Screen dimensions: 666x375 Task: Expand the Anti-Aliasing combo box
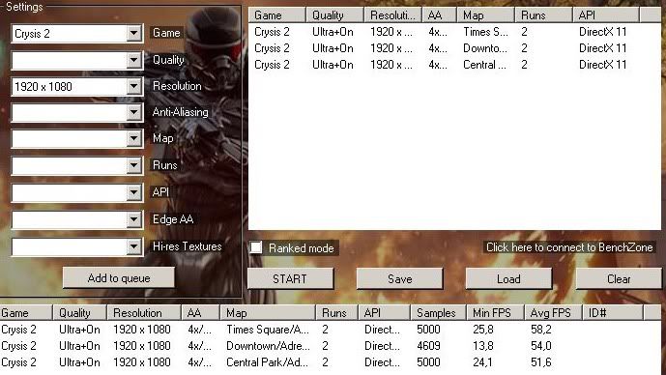(77, 113)
